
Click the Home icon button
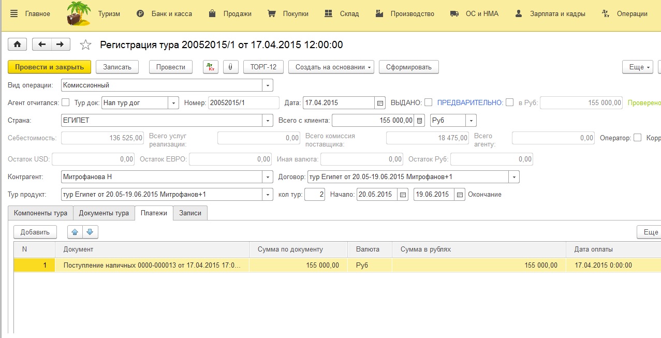(17, 45)
